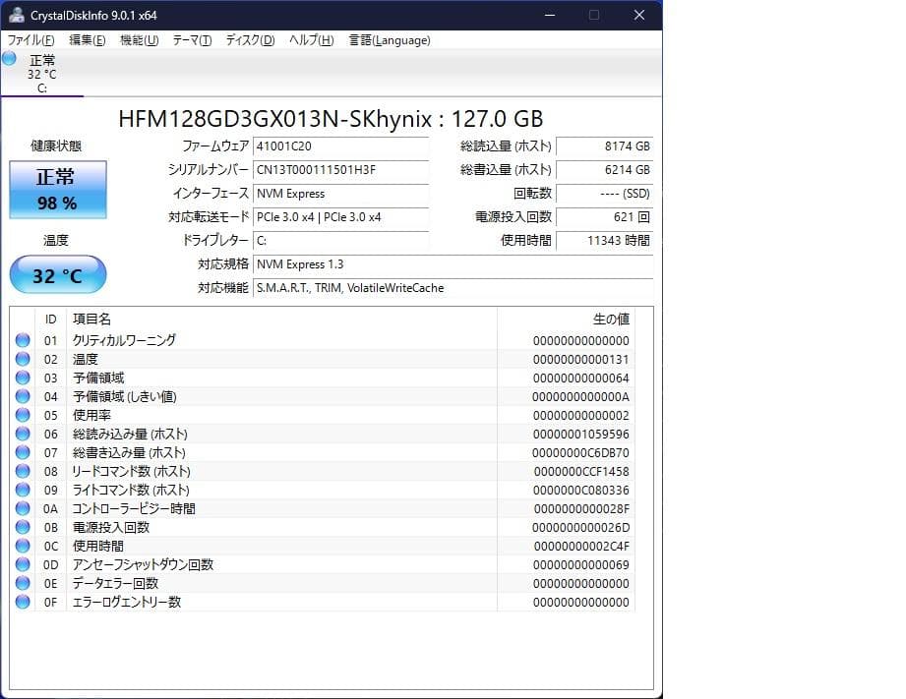Screen dimensions: 906x699
Task: Select the コントローラービジー時間 row name
Action: (134, 508)
